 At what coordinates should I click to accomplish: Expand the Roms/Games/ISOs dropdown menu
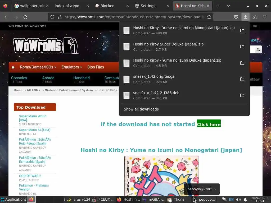(x=38, y=67)
